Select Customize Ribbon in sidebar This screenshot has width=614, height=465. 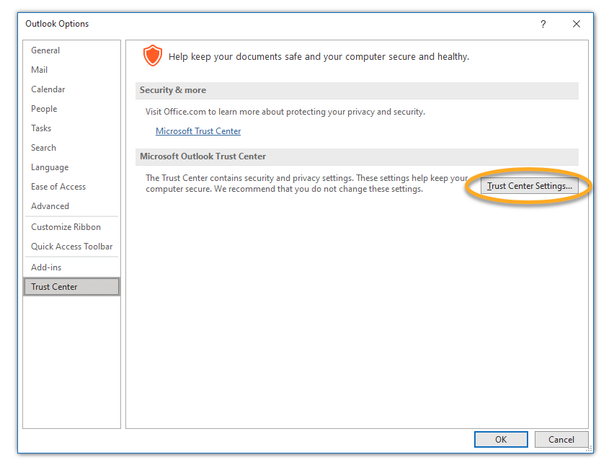pyautogui.click(x=66, y=227)
